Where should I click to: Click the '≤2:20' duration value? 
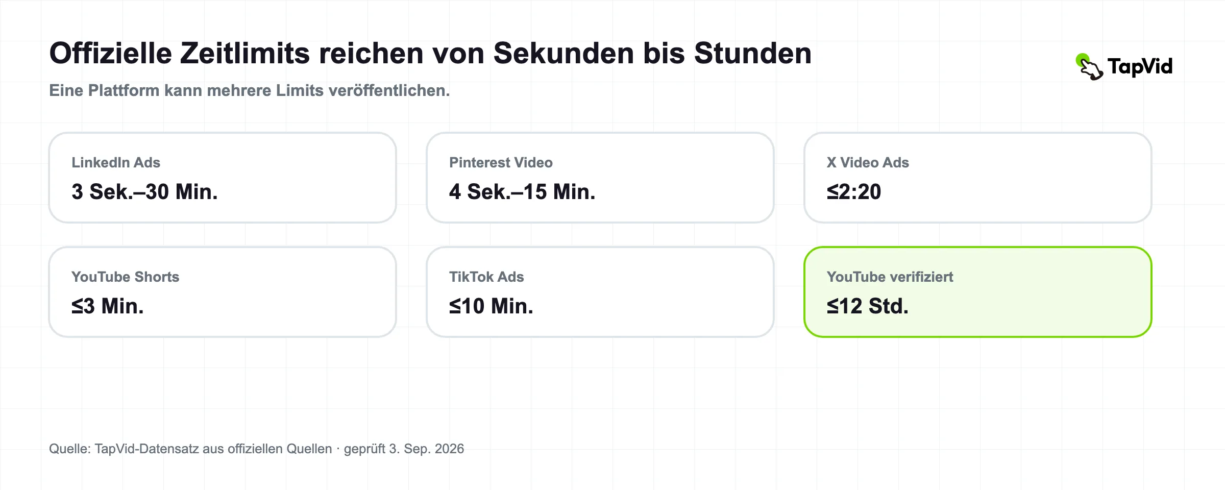coord(854,192)
